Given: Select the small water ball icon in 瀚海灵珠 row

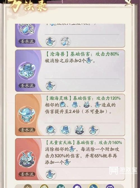Looking at the screenshot, I should click(x=51, y=130).
